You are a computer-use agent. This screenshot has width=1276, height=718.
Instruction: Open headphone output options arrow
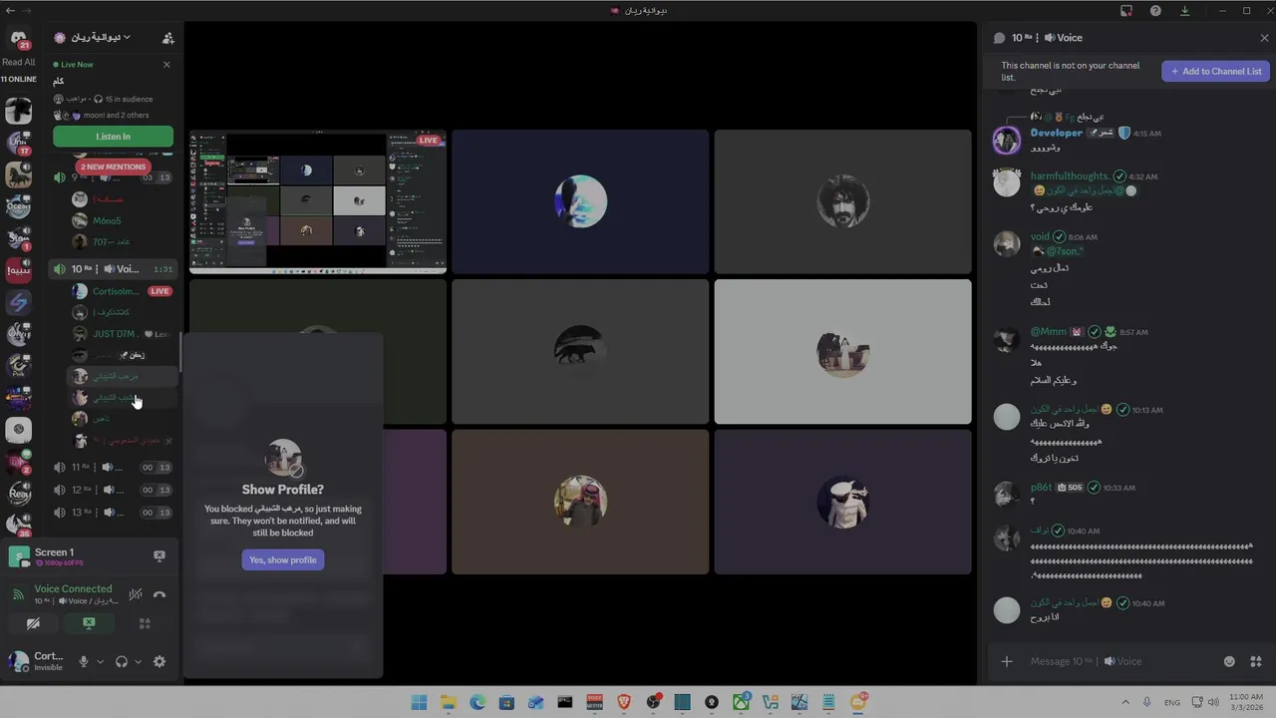(138, 661)
